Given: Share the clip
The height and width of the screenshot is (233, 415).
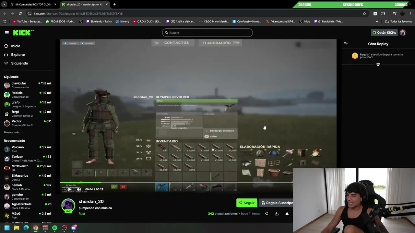Looking at the screenshot, I should tap(266, 214).
